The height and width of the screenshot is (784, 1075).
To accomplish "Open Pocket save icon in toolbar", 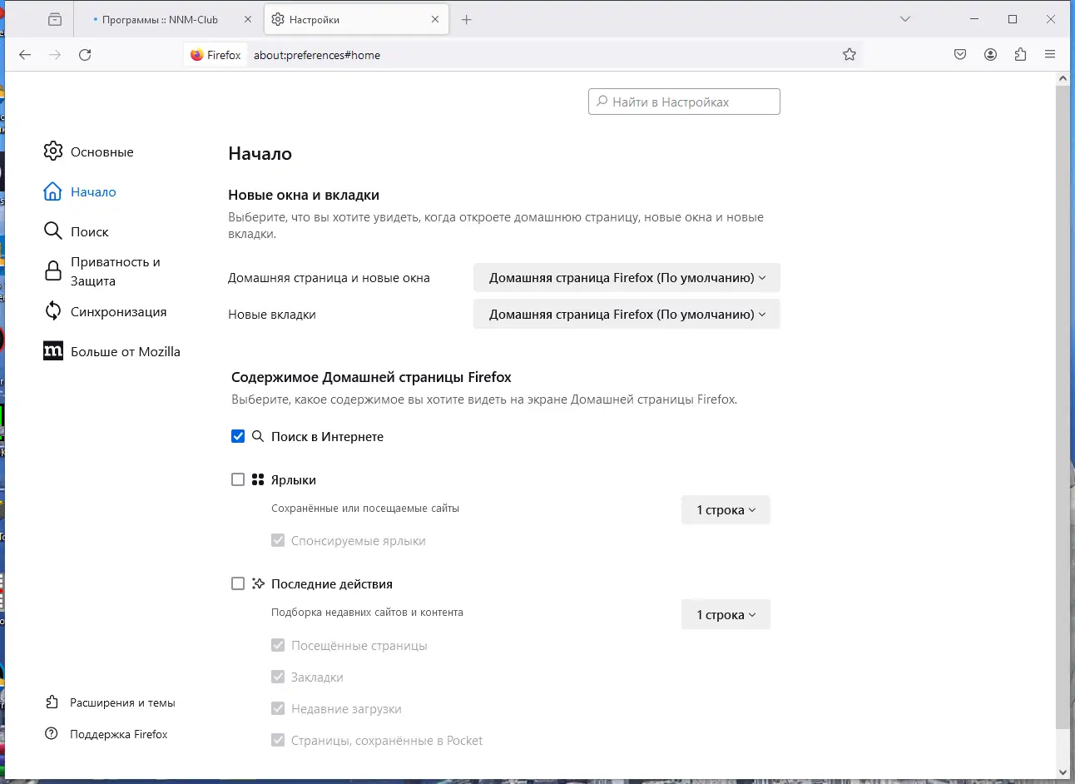I will 960,55.
